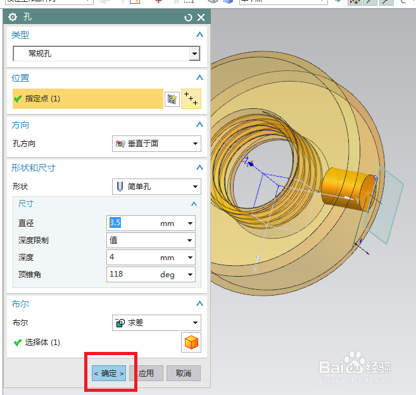Open the dropdown arrow next to 直径 mm
Viewport: 416px width, 395px height.
(190, 223)
